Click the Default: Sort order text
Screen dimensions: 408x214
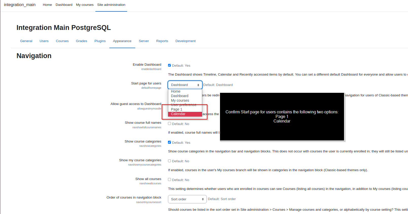(222, 199)
